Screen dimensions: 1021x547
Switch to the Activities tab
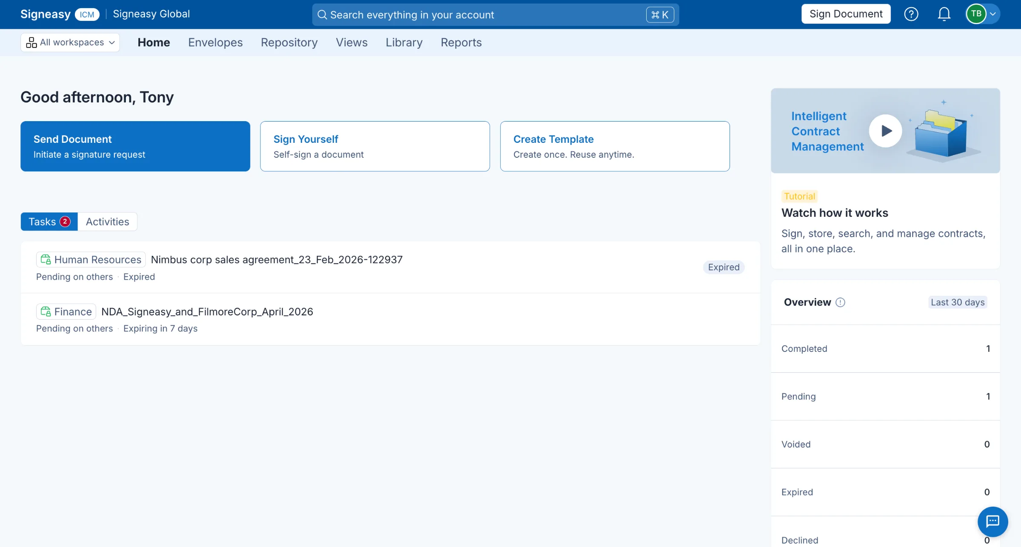coord(108,221)
